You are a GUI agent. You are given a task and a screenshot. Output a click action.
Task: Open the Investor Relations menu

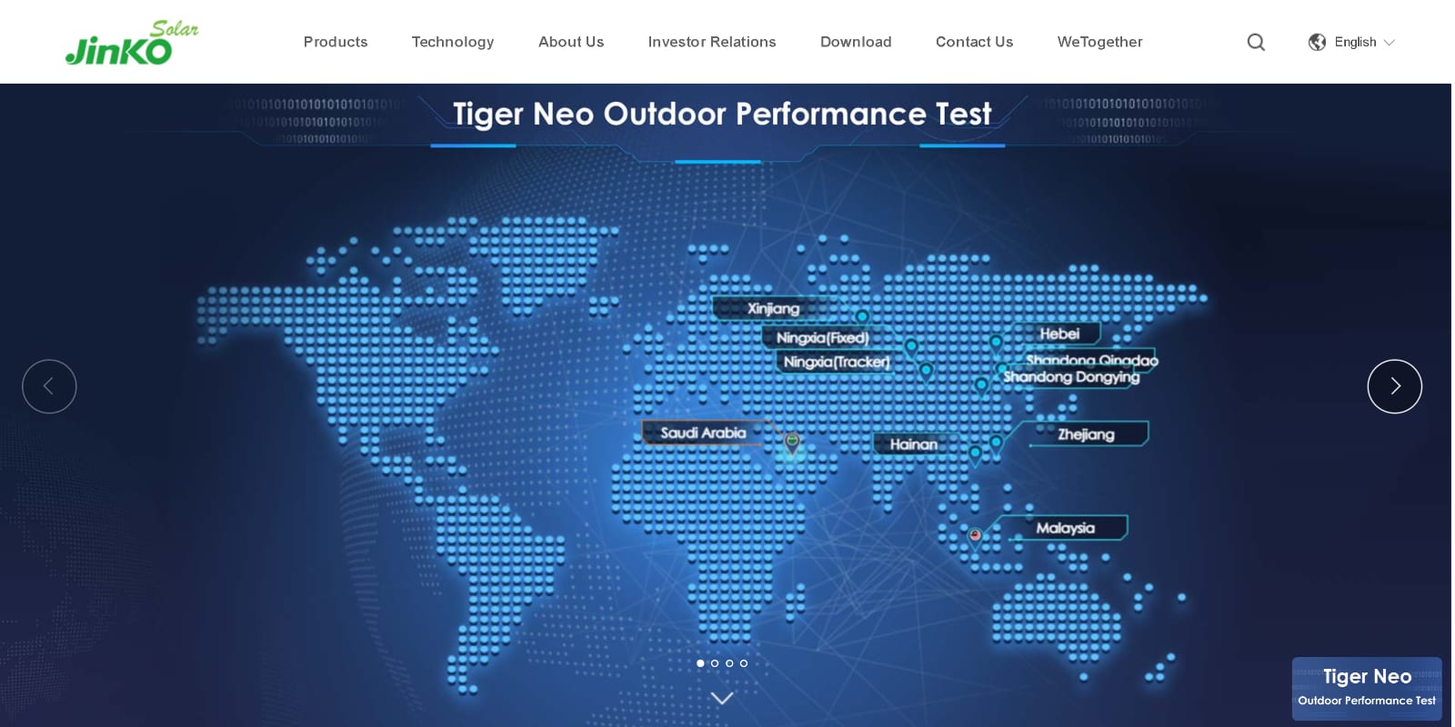pyautogui.click(x=712, y=42)
